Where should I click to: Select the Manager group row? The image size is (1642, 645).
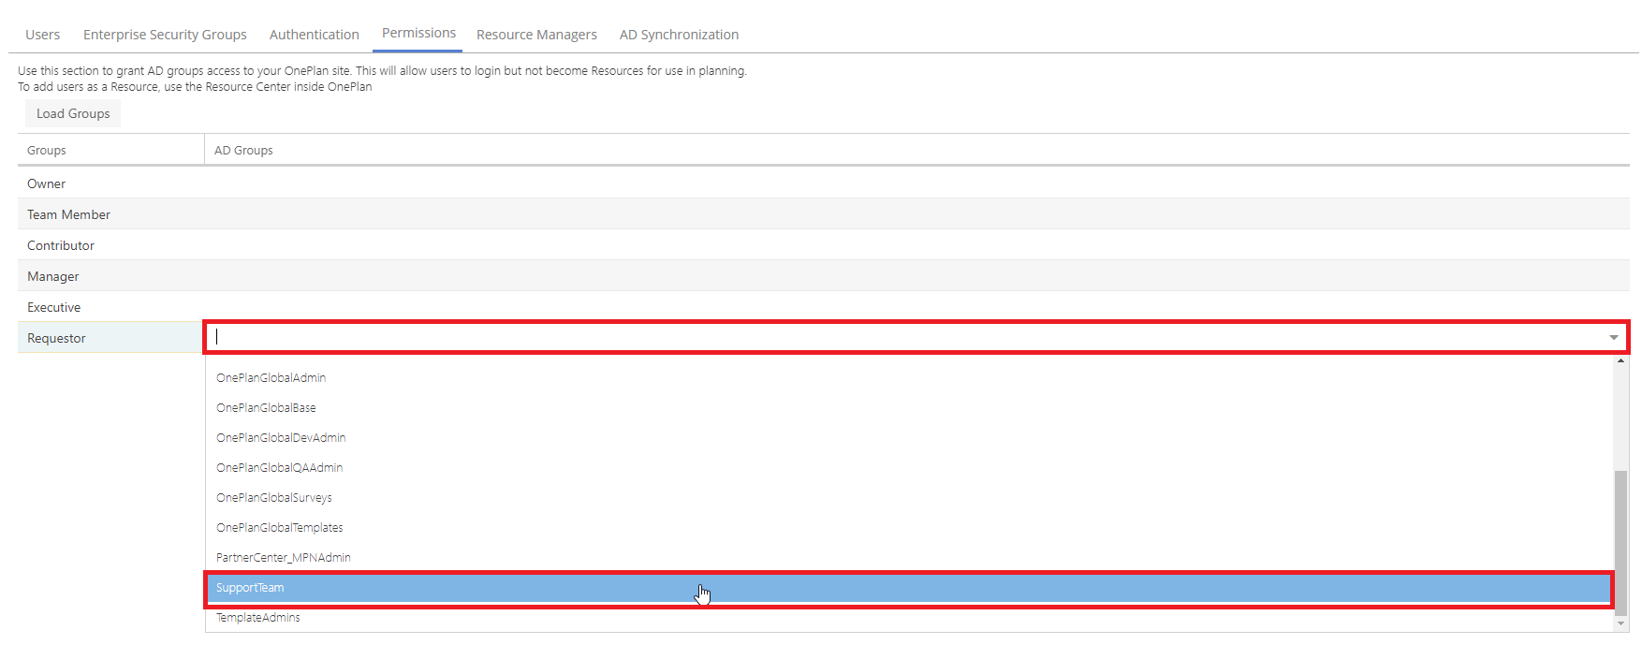[824, 276]
